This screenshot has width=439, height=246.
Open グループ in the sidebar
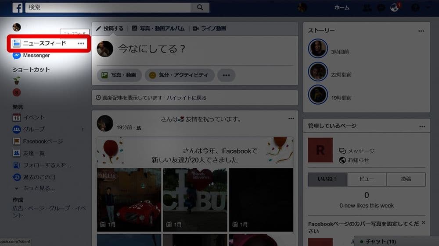pos(33,129)
